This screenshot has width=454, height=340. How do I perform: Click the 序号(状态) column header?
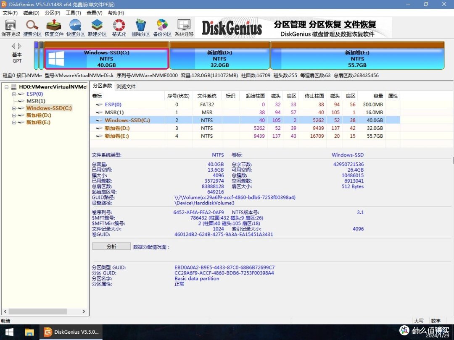[x=178, y=96]
